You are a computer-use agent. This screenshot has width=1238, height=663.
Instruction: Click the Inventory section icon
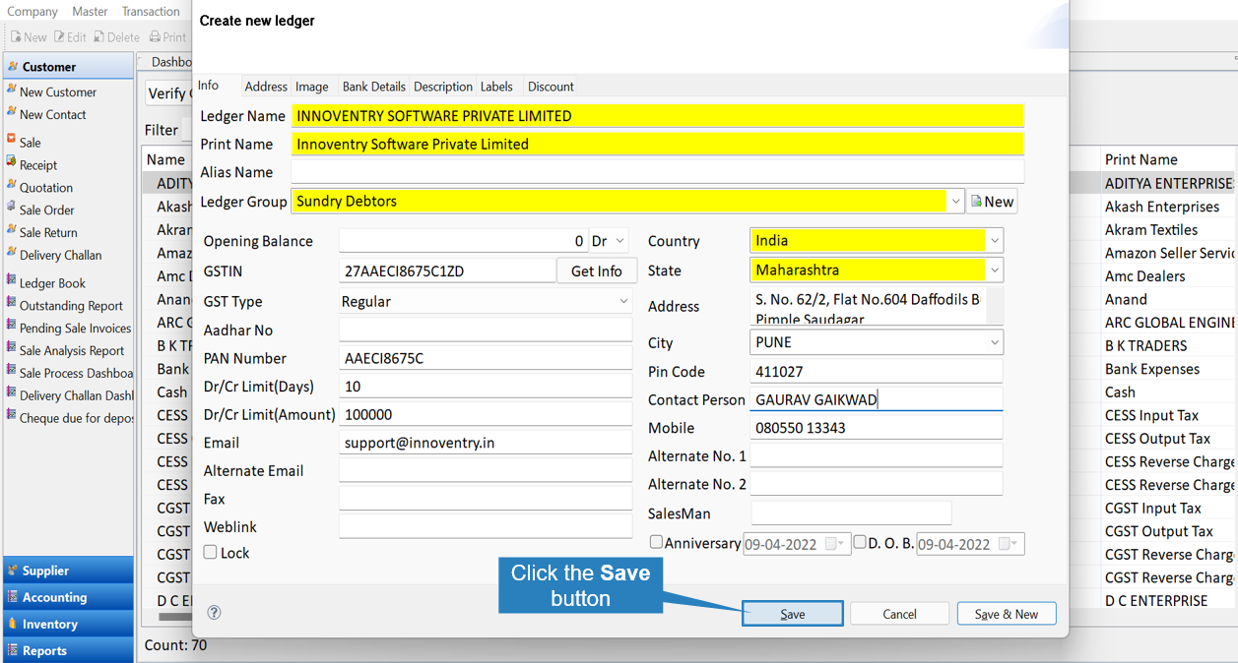[x=13, y=623]
